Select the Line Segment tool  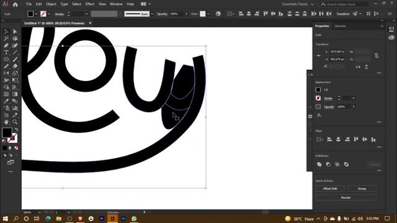(x=15, y=52)
